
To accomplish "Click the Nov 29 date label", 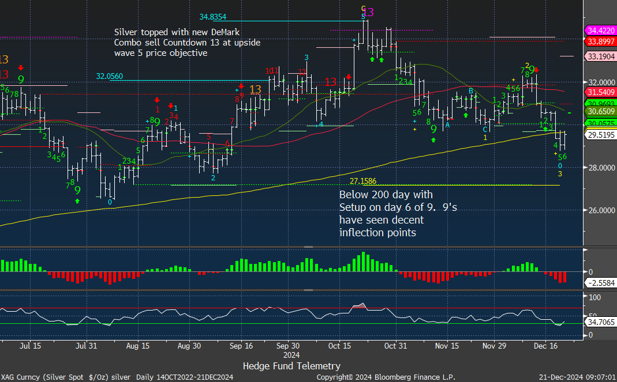I will point(494,346).
